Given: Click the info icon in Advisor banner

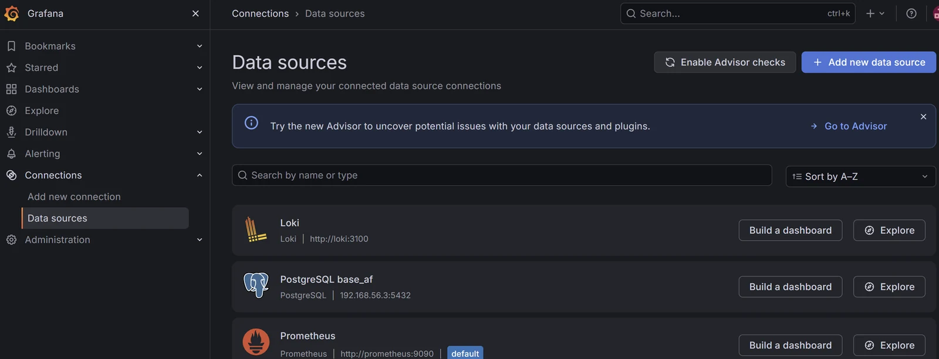Looking at the screenshot, I should [x=251, y=123].
